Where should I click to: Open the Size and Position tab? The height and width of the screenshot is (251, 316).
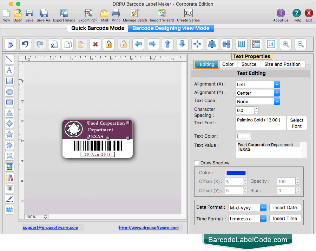[x=282, y=64]
